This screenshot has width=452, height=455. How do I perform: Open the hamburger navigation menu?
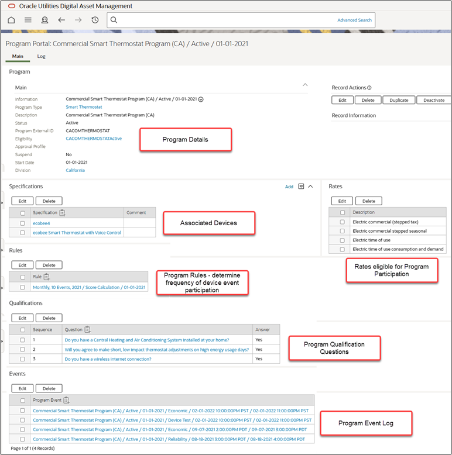point(28,20)
